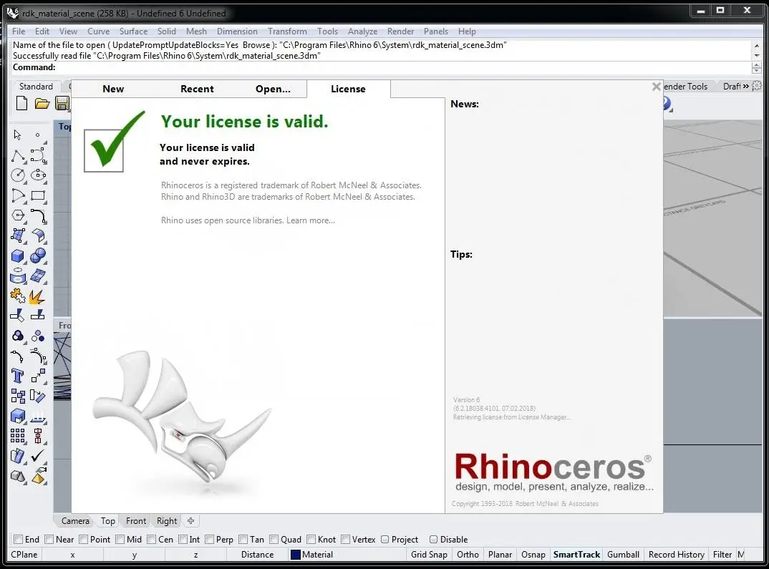Enable the Mid osnap checkbox

120,540
